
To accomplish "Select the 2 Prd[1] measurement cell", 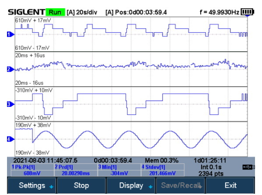I will point(76,170).
